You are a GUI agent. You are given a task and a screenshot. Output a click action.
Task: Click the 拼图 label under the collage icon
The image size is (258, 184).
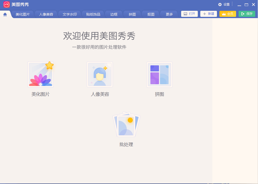[159, 94]
